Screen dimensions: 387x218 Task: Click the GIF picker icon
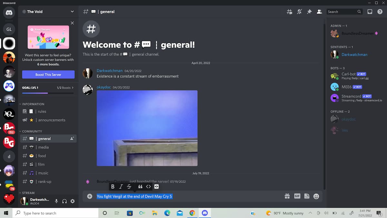(297, 196)
